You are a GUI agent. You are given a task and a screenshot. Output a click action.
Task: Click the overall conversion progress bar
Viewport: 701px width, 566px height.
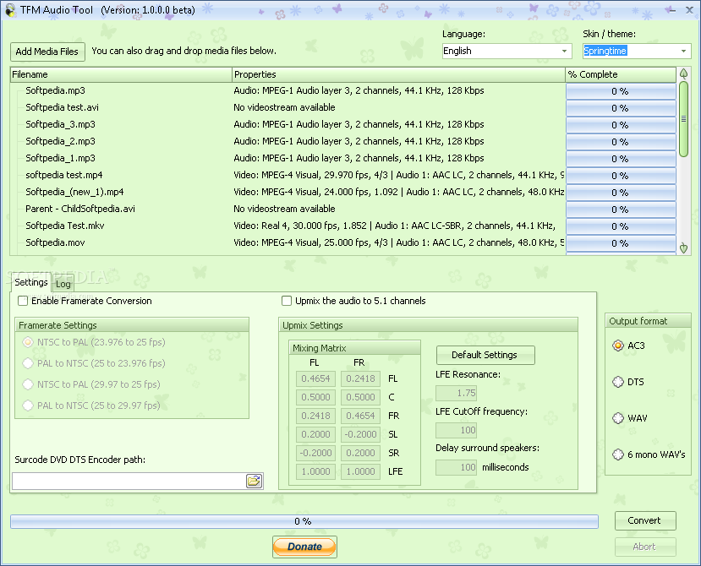click(304, 521)
